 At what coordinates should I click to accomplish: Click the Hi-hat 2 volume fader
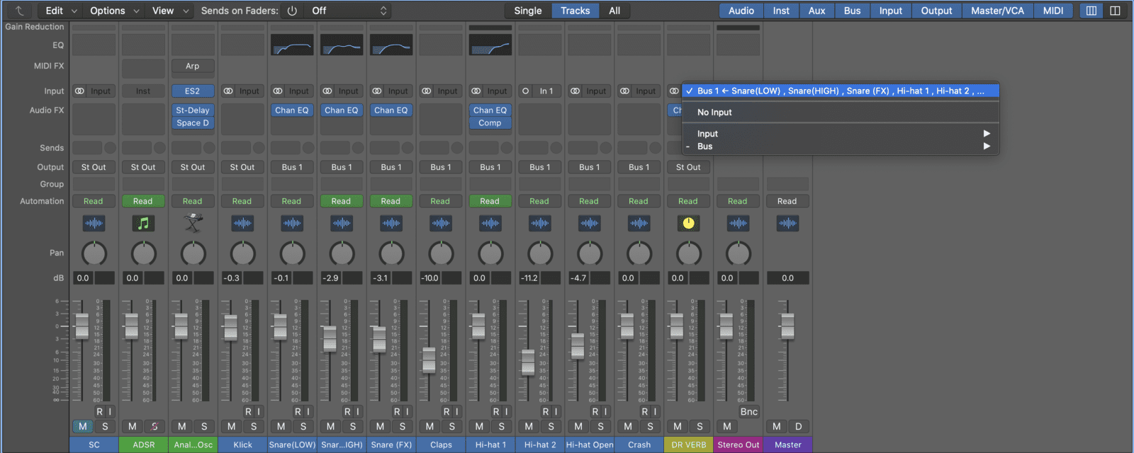tap(528, 362)
